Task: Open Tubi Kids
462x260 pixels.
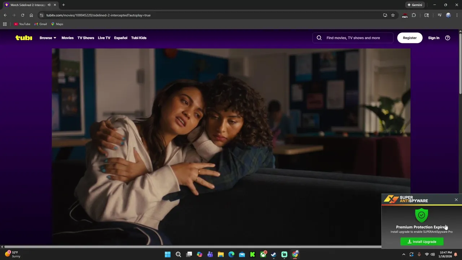Action: [139, 38]
